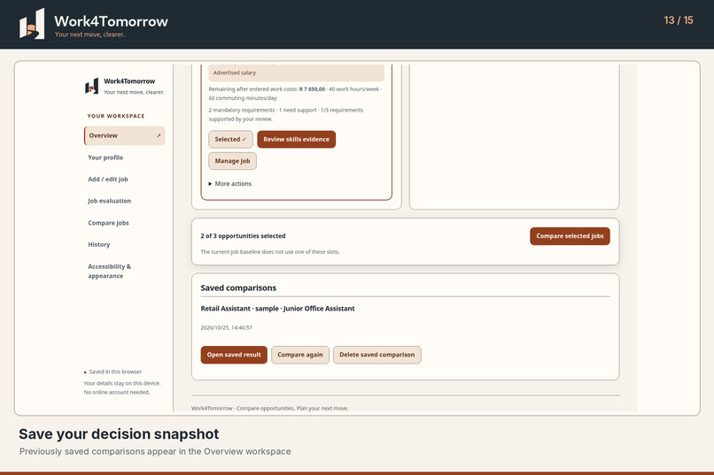Click the arrow icon beside Overview
This screenshot has width=714, height=475.
pos(159,136)
